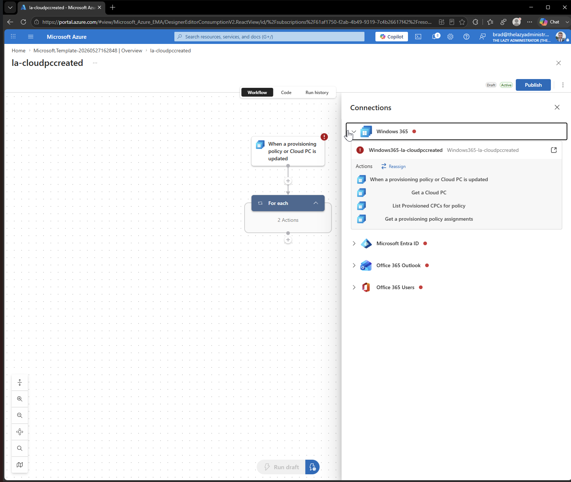This screenshot has width=571, height=482.
Task: Open browser favorites list icon
Action: point(490,22)
